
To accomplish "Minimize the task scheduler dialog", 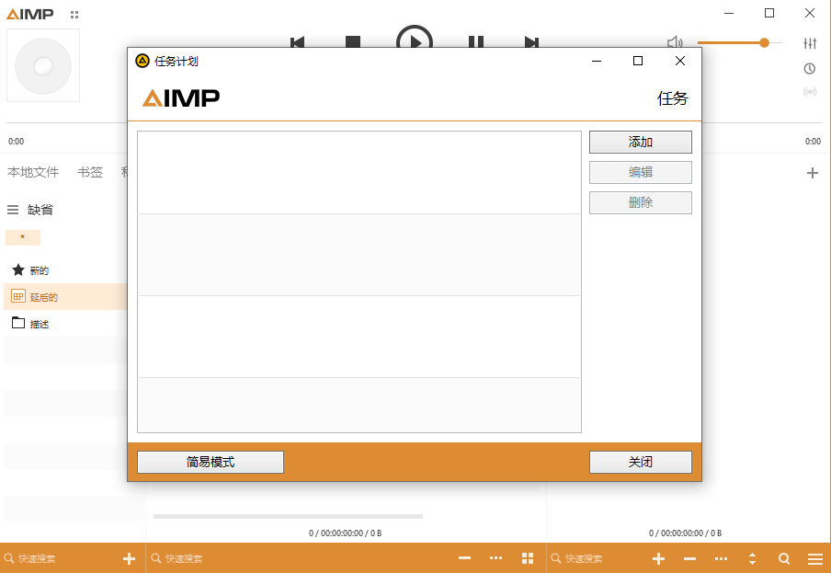I will click(597, 61).
